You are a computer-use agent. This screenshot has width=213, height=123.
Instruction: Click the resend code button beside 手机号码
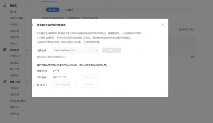[x=89, y=77]
